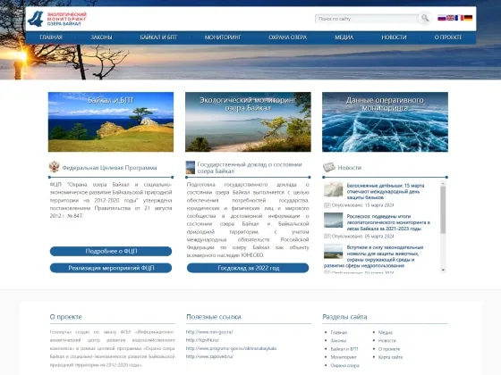Viewport: 501px width, 375px height.
Task: Open the Байкал и БПТ banner image
Action: [111, 121]
